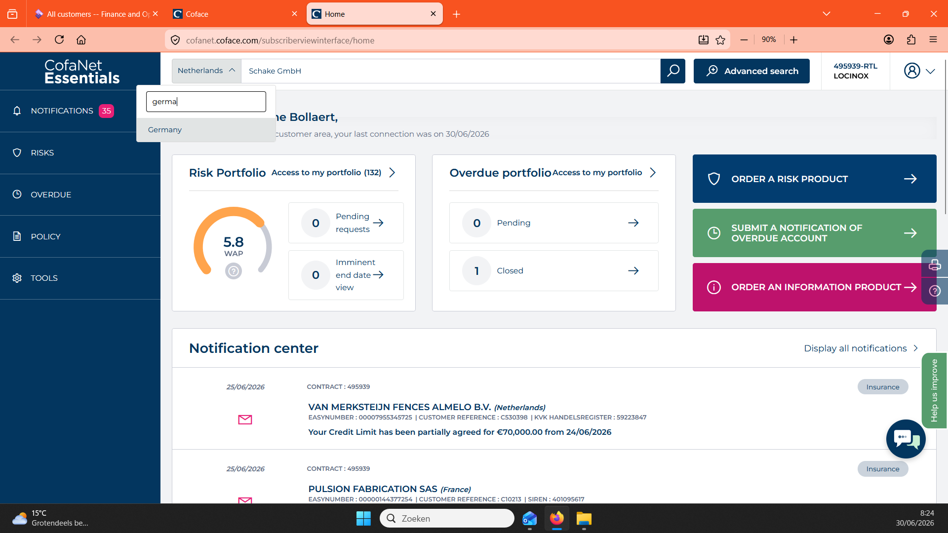Image resolution: width=948 pixels, height=533 pixels.
Task: Open Windows Start menu
Action: click(363, 518)
